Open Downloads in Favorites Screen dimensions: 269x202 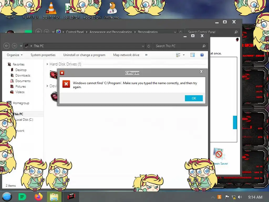pos(23,75)
